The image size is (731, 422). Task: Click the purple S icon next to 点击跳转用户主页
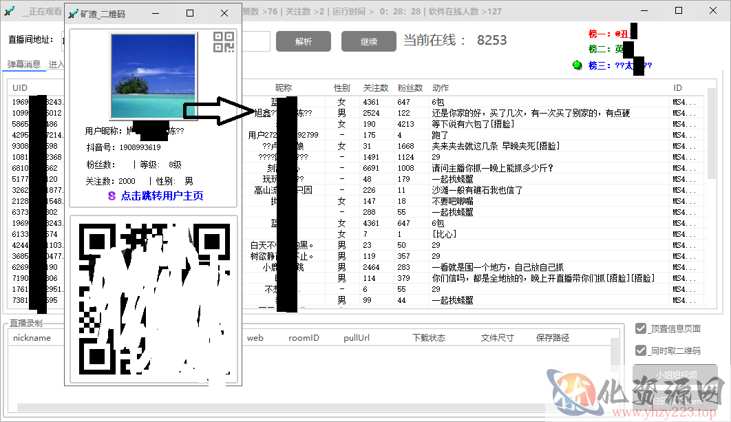(x=112, y=196)
